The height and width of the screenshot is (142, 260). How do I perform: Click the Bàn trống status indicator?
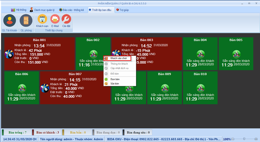[17, 132]
